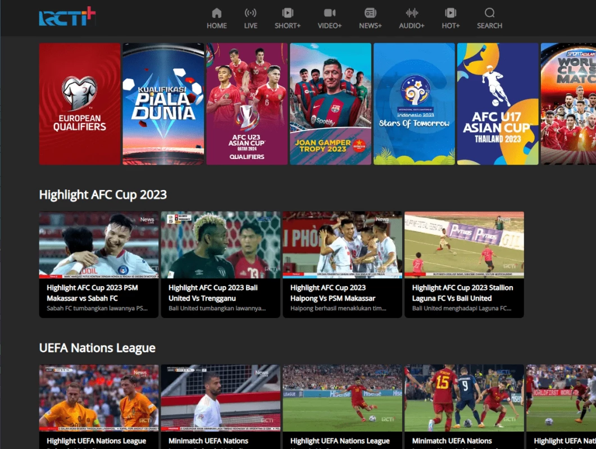The height and width of the screenshot is (449, 596).
Task: Open fourth card 'Minimatch UEFA Nations' title
Action: point(452,441)
